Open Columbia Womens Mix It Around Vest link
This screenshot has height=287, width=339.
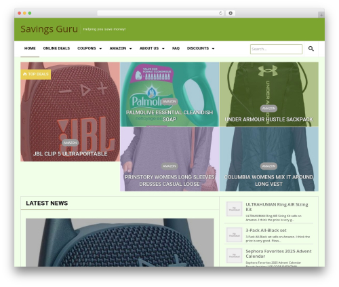coord(268,180)
